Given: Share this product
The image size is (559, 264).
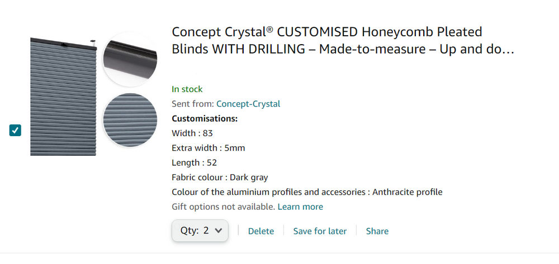Looking at the screenshot, I should 377,231.
